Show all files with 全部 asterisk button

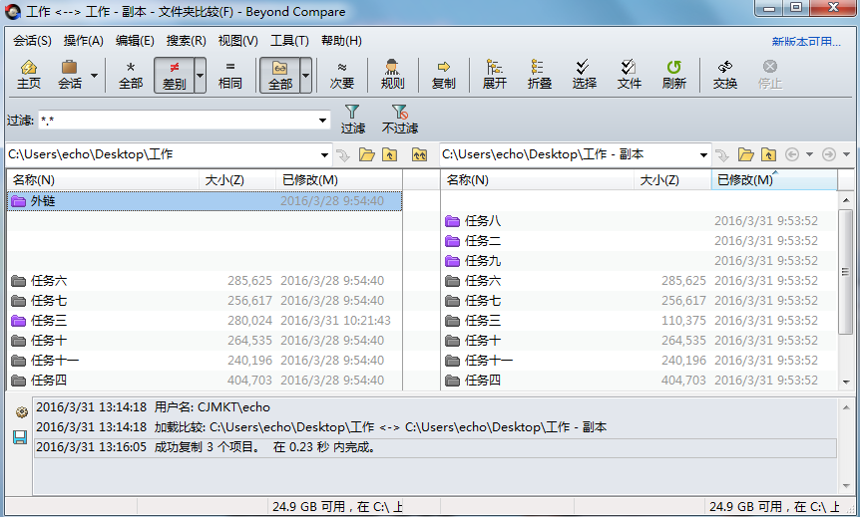[x=131, y=75]
